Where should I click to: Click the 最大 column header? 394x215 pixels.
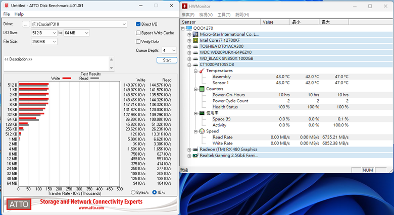tap(334, 22)
